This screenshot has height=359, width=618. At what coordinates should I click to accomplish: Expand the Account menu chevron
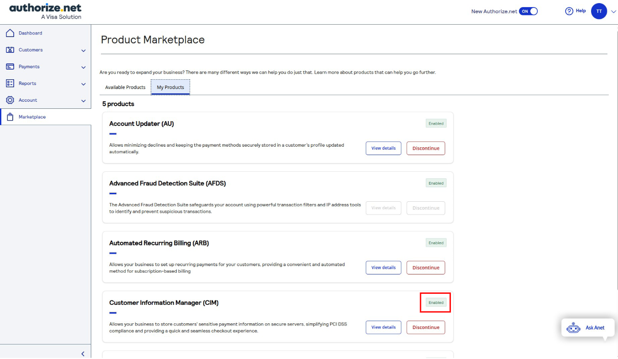point(83,100)
